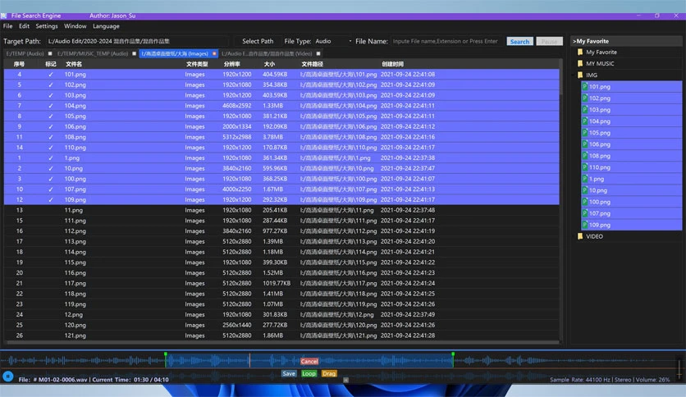The height and width of the screenshot is (397, 686).
Task: Close the E:/TEMP (Audio) tab
Action: pos(50,53)
